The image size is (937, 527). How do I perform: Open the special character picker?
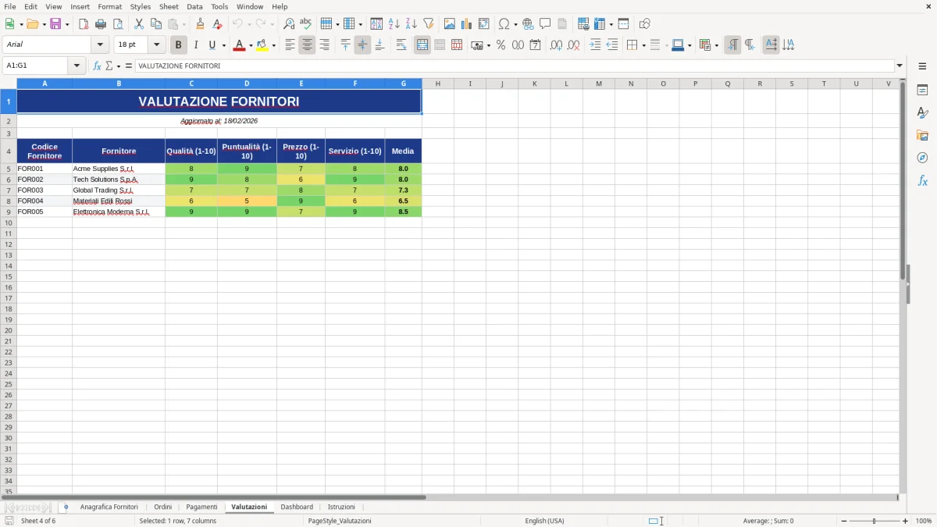(x=504, y=23)
